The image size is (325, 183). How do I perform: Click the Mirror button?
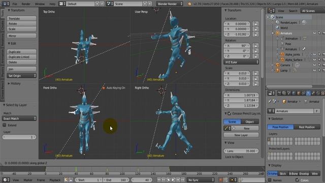click(x=21, y=36)
